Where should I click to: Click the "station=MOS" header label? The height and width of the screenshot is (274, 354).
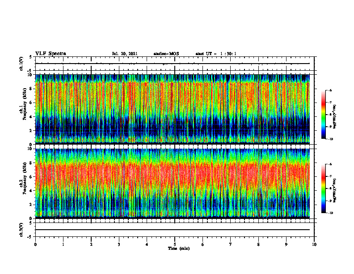(166, 54)
